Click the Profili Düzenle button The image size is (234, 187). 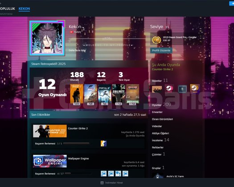coord(161,50)
